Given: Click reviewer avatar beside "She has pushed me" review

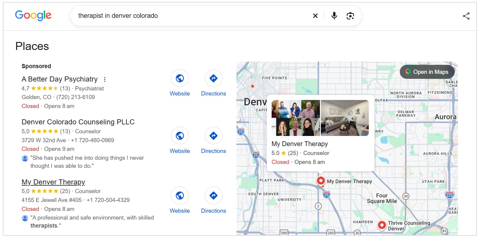Looking at the screenshot, I should pyautogui.click(x=25, y=158).
